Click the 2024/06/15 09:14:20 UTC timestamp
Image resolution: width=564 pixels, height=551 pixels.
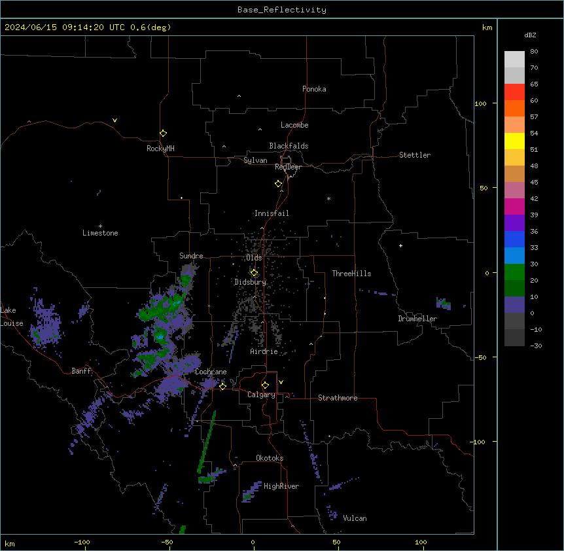tap(65, 27)
